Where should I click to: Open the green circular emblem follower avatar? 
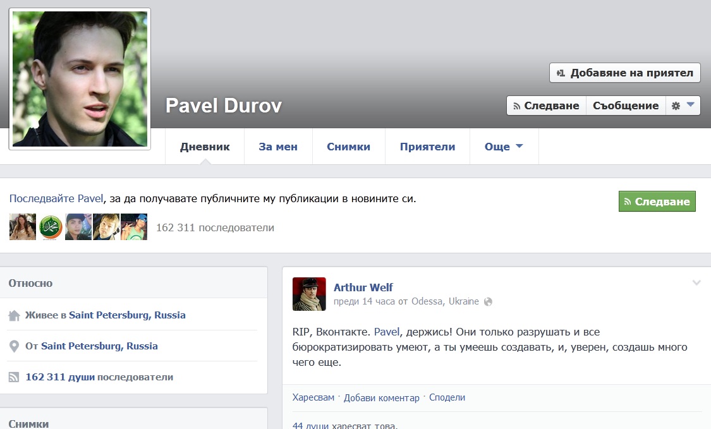[51, 227]
